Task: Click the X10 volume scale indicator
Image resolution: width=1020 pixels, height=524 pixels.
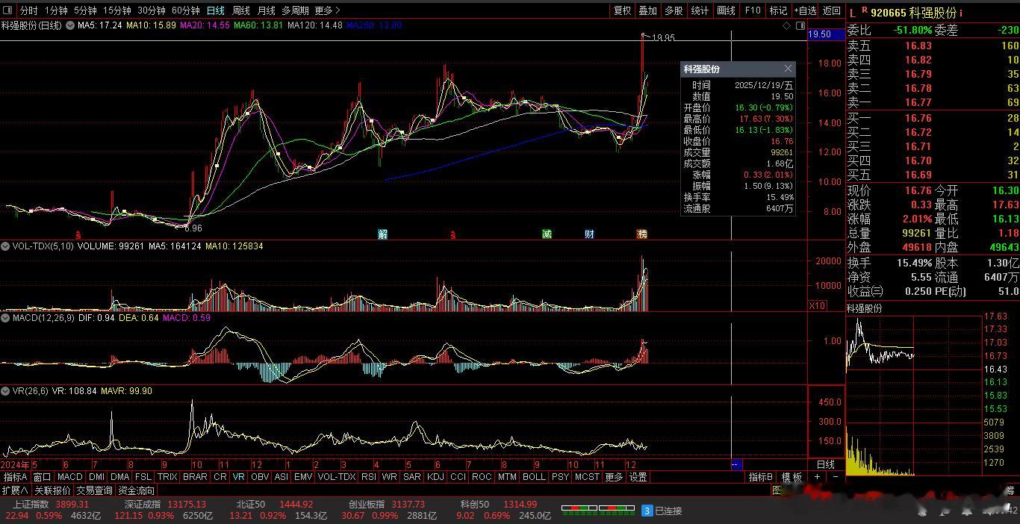Action: click(x=817, y=306)
